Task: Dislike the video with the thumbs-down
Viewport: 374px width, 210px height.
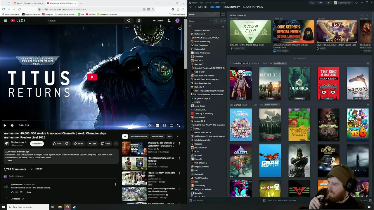Action: click(x=67, y=143)
